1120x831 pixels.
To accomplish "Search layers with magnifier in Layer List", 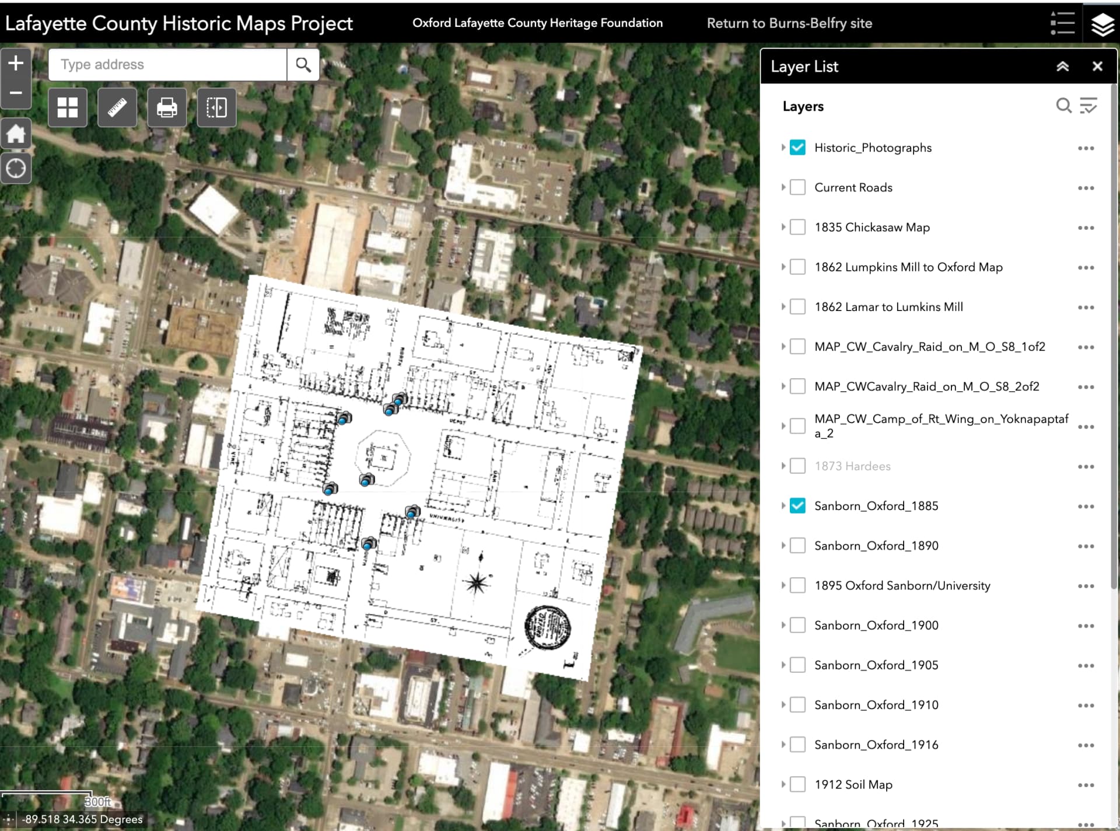I will point(1063,106).
